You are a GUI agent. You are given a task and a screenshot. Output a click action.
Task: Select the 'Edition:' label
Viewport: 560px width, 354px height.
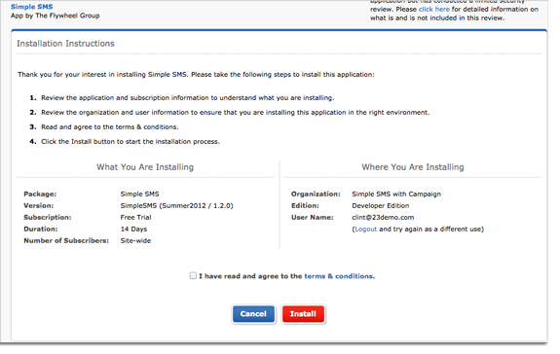tap(305, 206)
